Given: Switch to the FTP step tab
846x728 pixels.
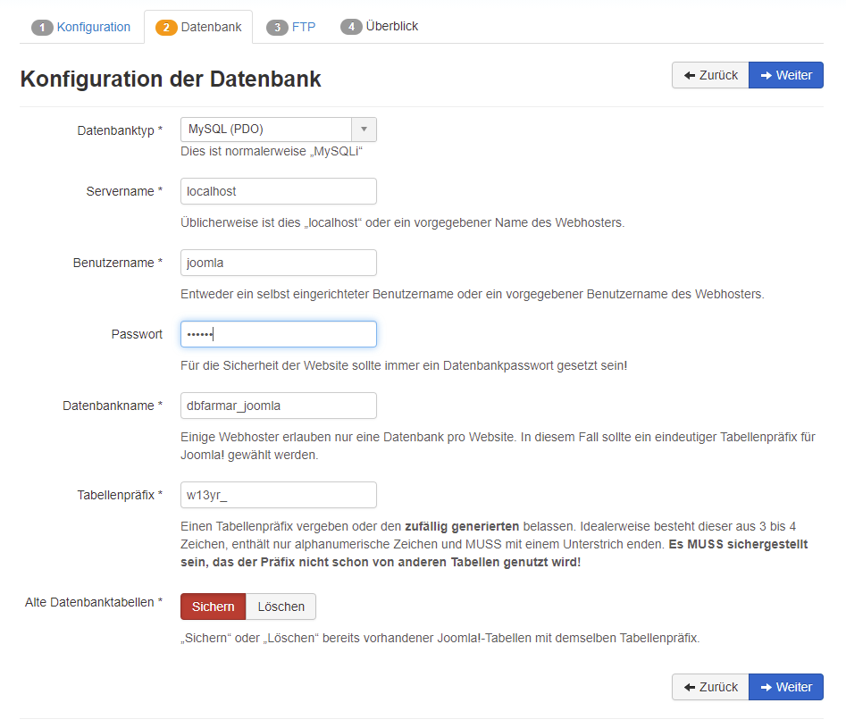Looking at the screenshot, I should pos(291,27).
